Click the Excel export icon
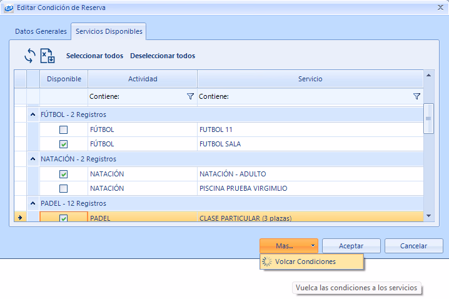Screen dimensions: 449x299 pos(48,56)
